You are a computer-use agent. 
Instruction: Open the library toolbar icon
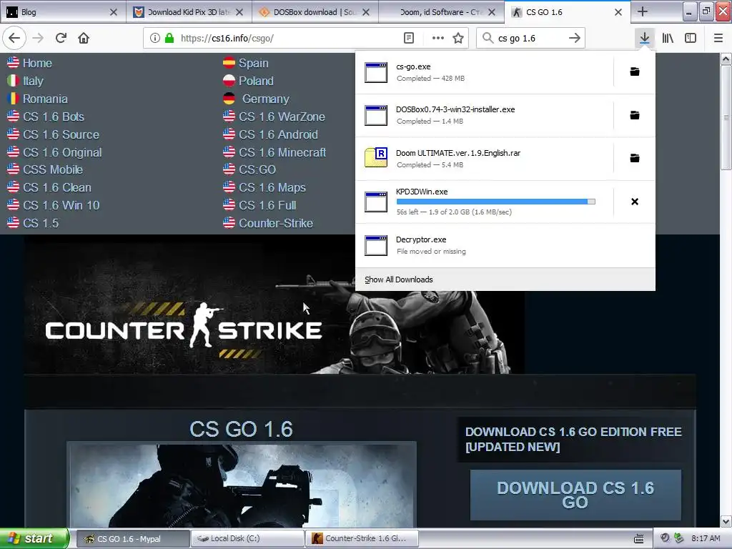coord(668,39)
